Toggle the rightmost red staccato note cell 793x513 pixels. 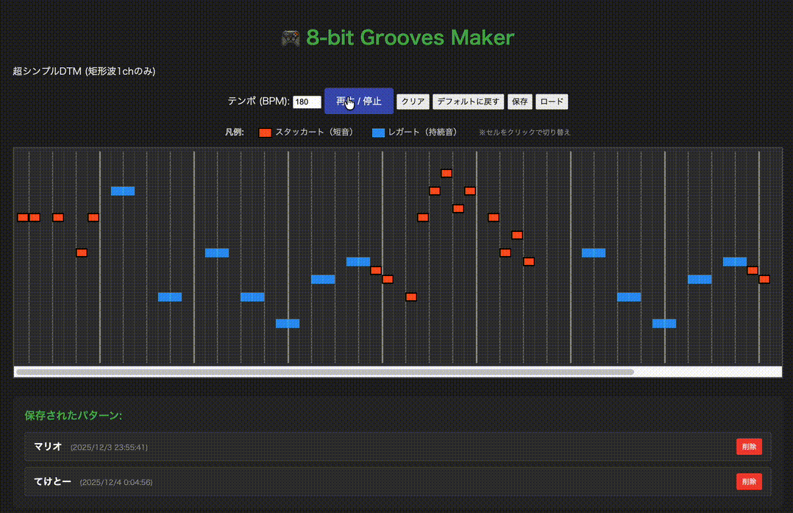[764, 279]
